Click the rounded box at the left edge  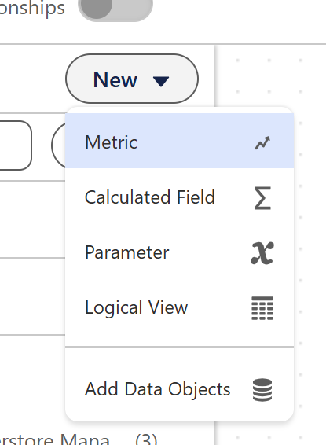16,145
